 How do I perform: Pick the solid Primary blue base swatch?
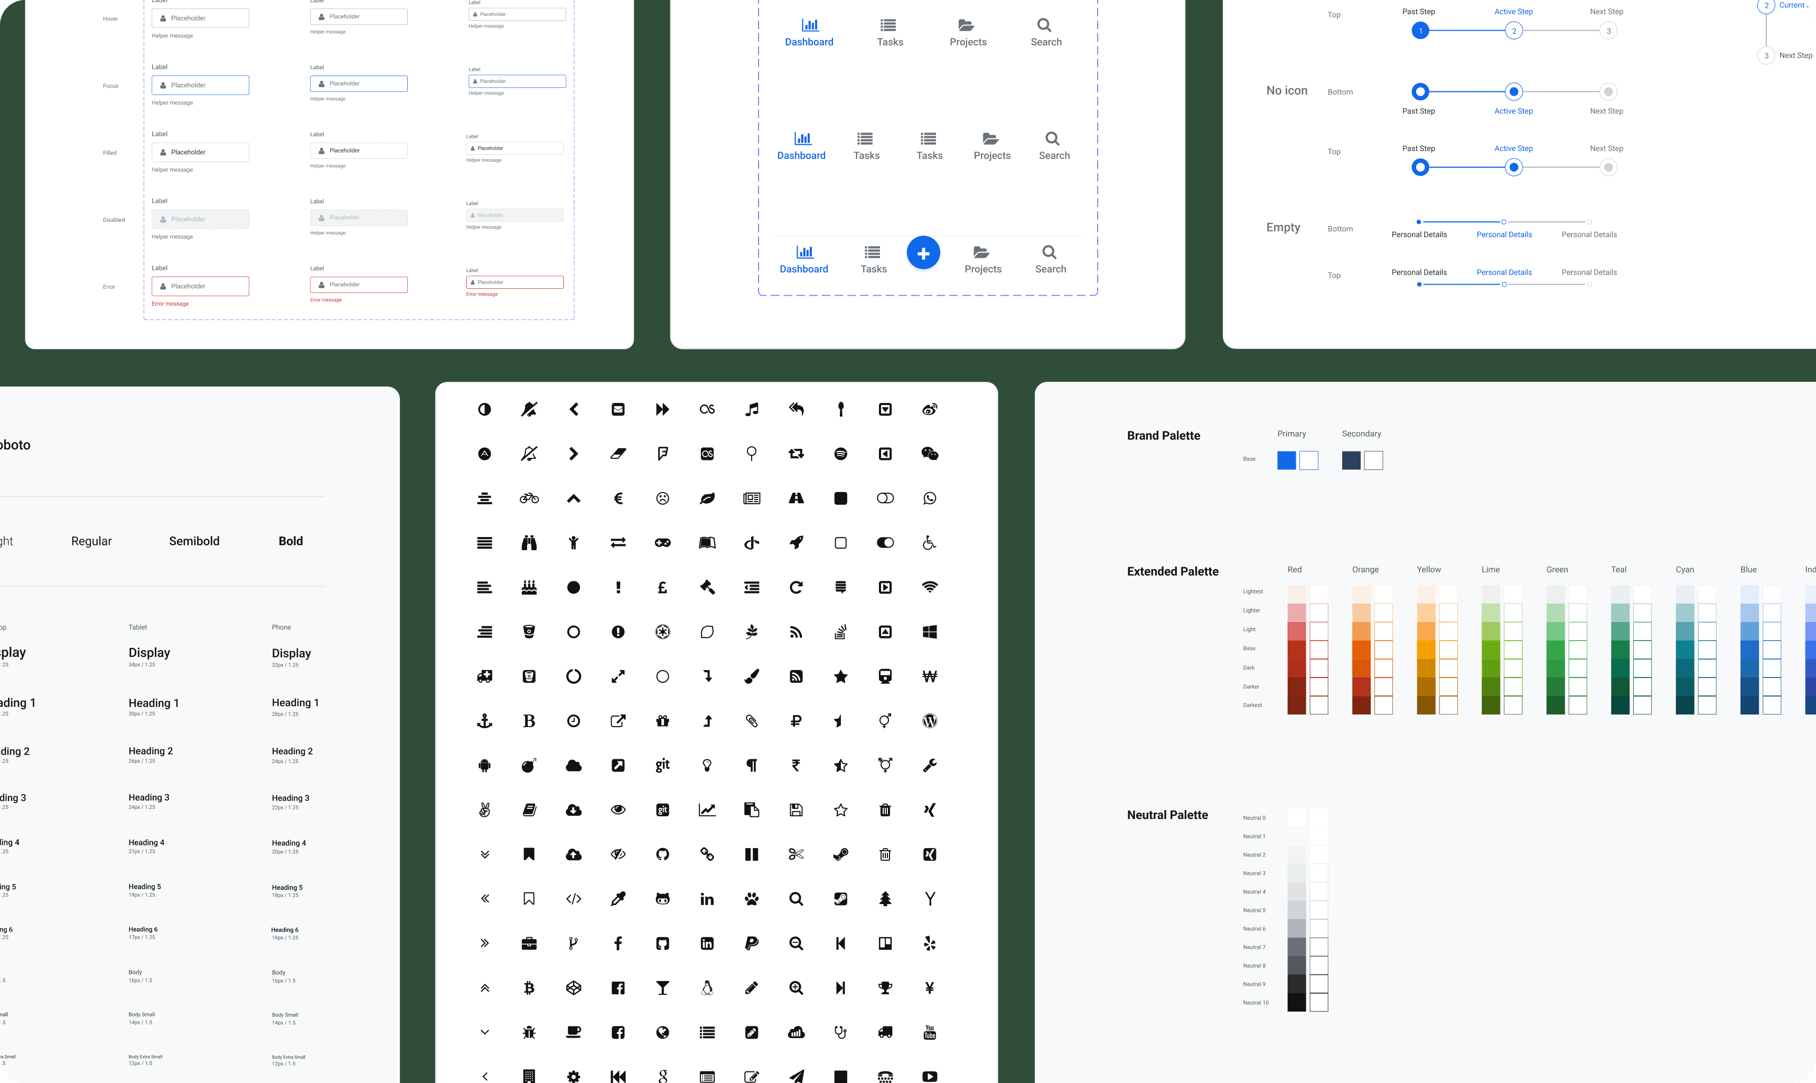tap(1286, 460)
